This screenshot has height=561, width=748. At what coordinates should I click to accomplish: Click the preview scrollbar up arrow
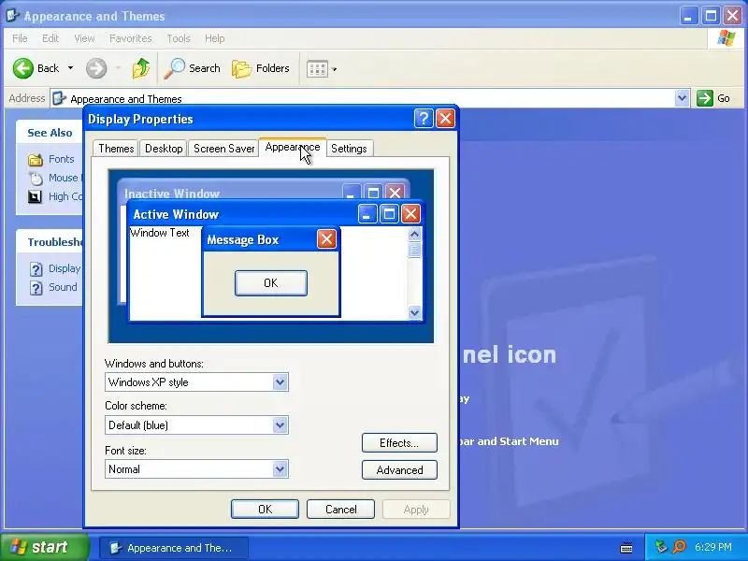[414, 235]
